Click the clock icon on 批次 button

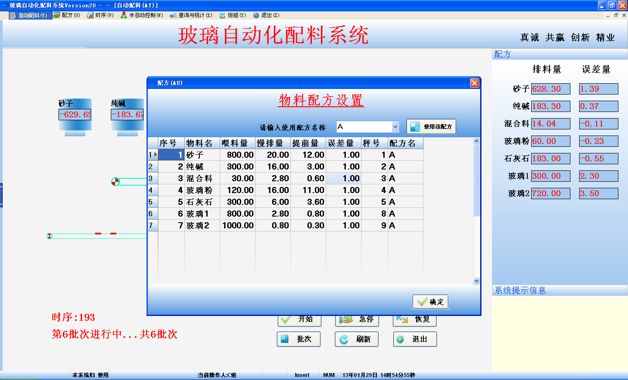pos(285,339)
